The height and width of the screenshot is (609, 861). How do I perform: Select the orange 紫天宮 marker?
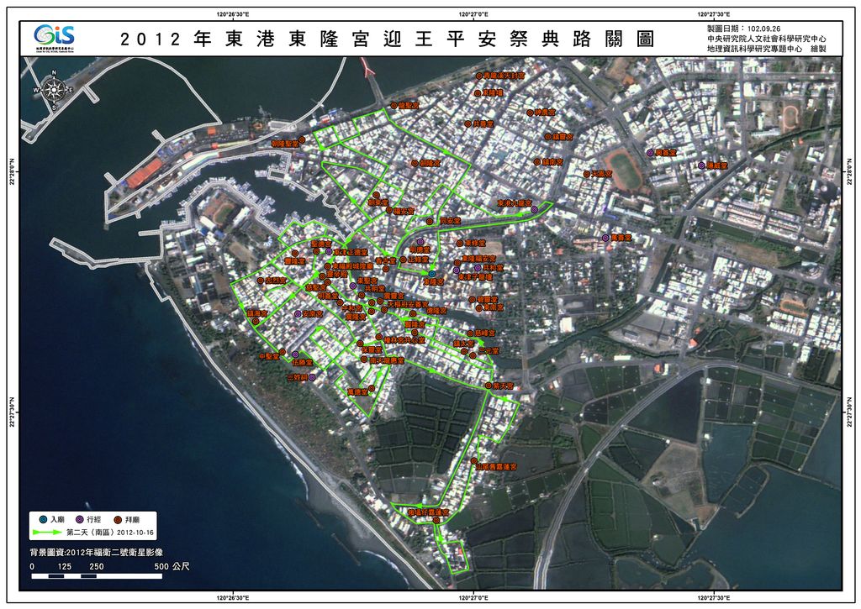(x=487, y=385)
